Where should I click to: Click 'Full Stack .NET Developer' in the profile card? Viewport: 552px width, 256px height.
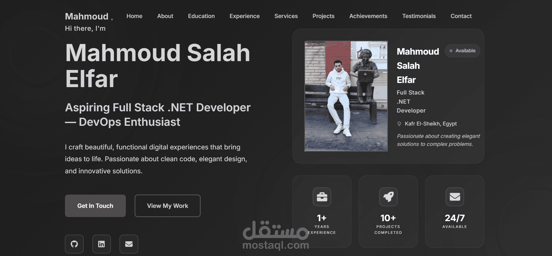411,102
